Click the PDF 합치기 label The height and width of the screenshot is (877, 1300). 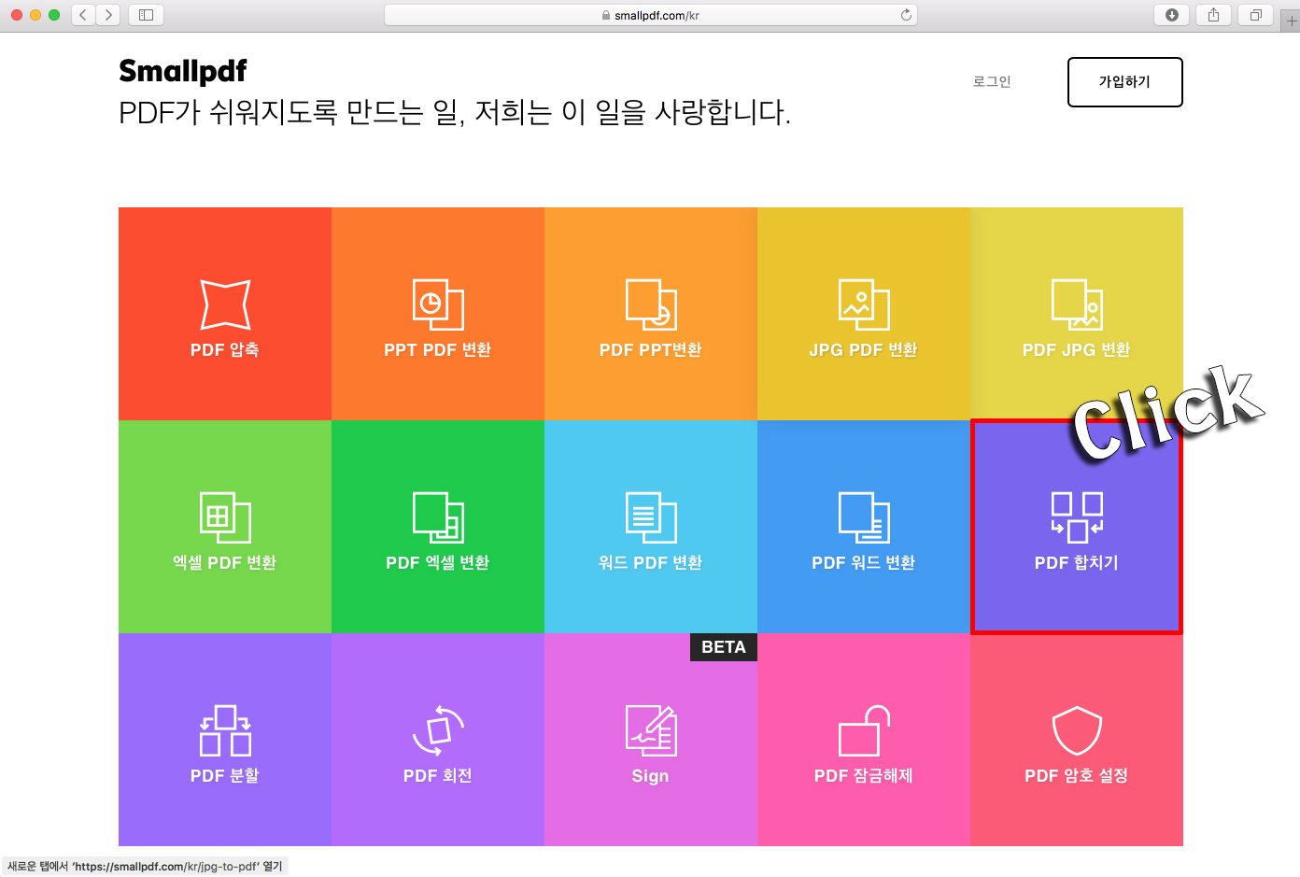pyautogui.click(x=1077, y=563)
